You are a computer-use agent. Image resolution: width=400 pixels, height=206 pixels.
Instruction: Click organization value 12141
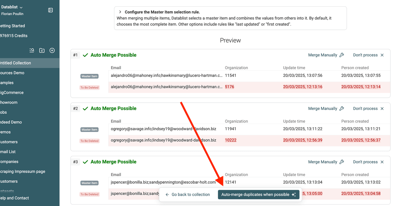tap(231, 182)
